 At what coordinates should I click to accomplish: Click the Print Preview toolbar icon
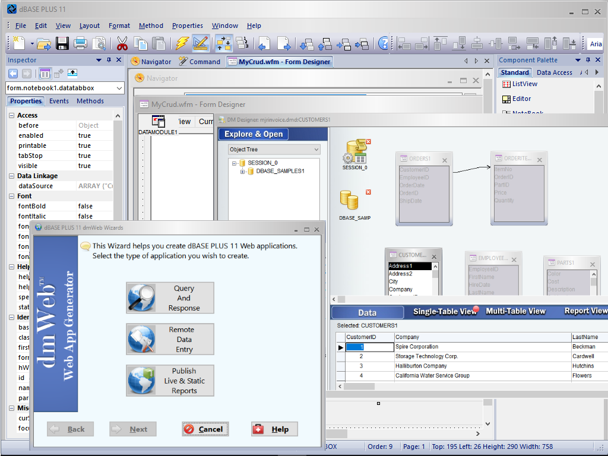(x=100, y=43)
